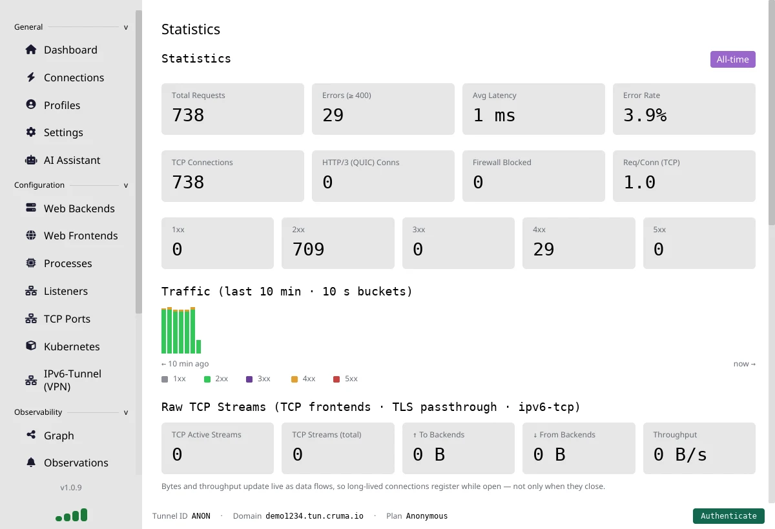Click the 2xx card showing 709
775x529 pixels.
tap(338, 243)
